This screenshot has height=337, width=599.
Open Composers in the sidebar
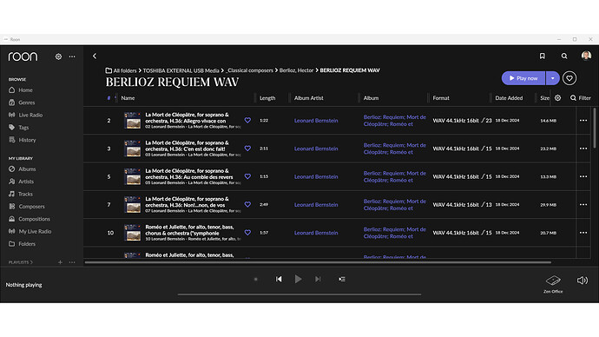[31, 207]
